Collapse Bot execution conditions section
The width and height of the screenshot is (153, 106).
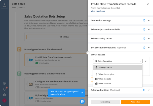(149, 47)
